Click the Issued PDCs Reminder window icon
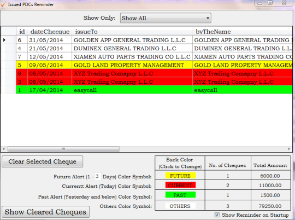Image resolution: width=295 pixels, height=220 pixels. pos(3,4)
